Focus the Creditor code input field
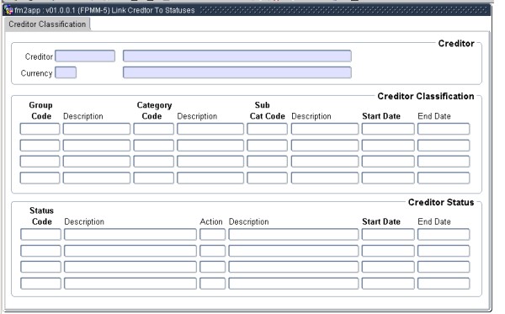This screenshot has width=505, height=314. pos(85,56)
